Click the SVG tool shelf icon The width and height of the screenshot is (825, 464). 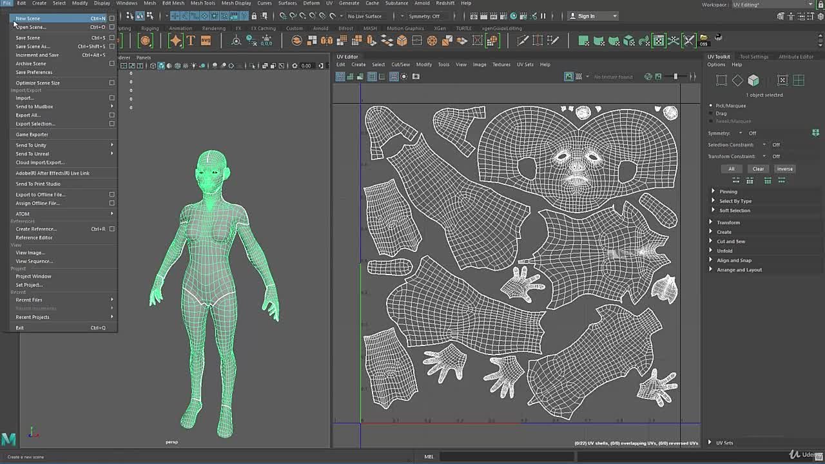click(206, 41)
